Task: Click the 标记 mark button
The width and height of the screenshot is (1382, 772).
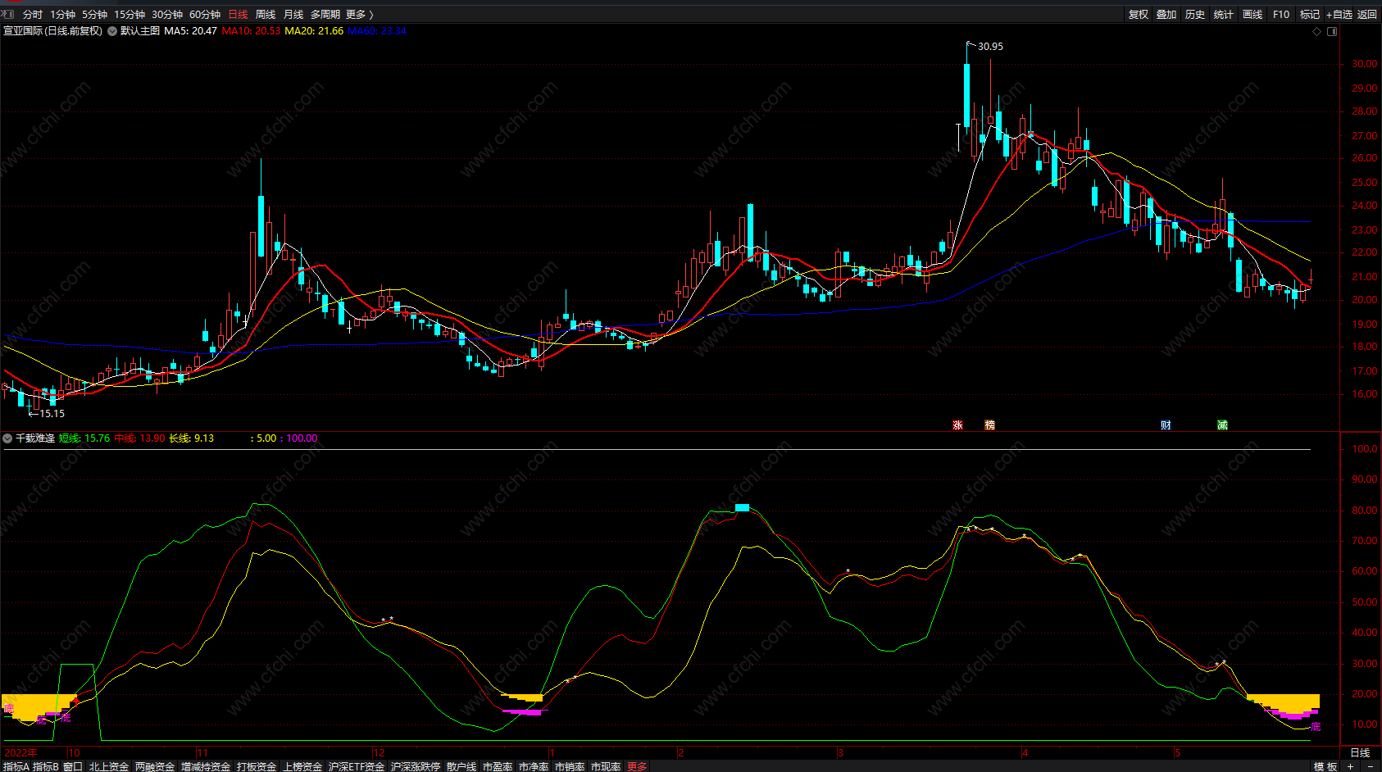Action: click(x=1310, y=15)
